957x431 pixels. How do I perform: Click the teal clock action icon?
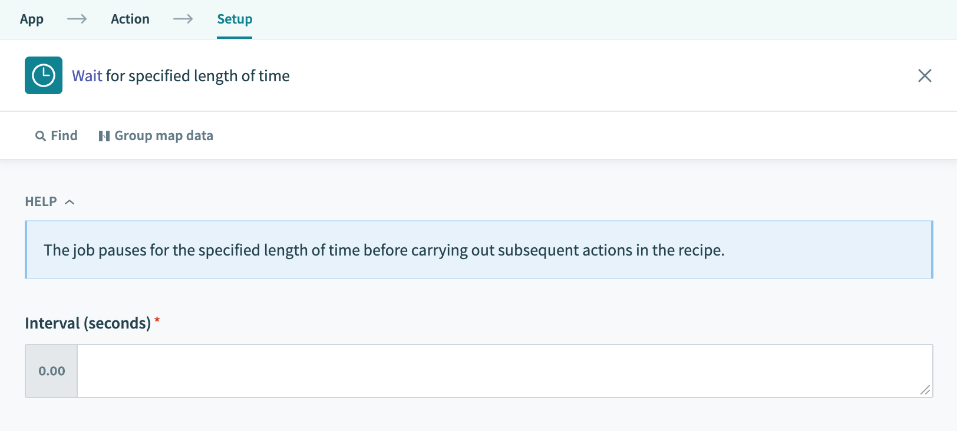[x=43, y=75]
